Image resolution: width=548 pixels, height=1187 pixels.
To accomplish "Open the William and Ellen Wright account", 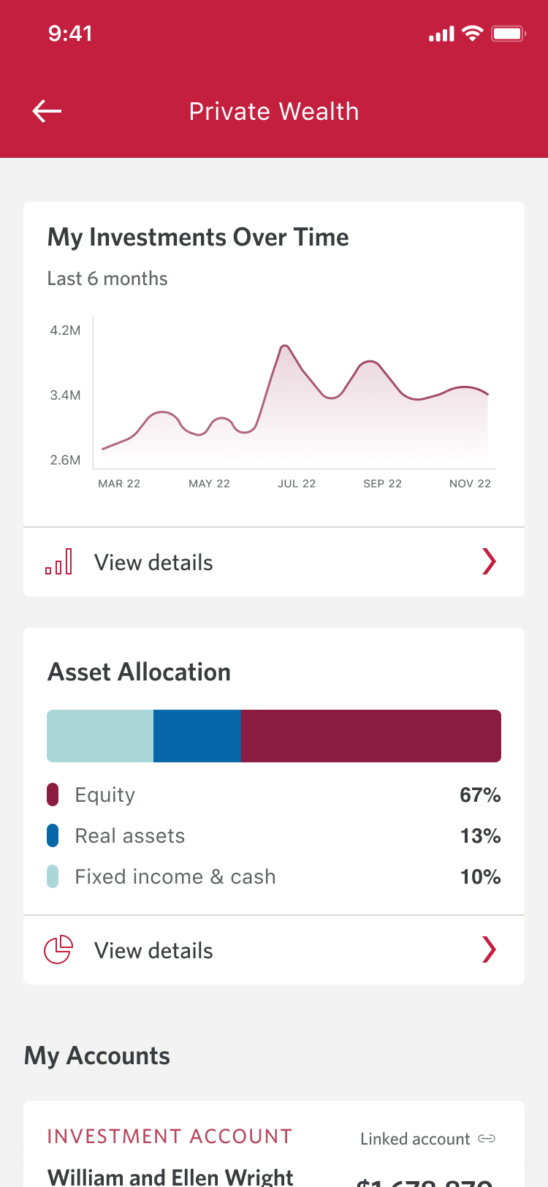I will point(170,1175).
